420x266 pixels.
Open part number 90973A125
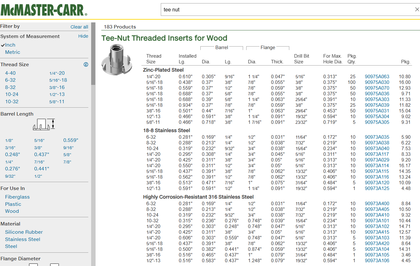click(377, 188)
